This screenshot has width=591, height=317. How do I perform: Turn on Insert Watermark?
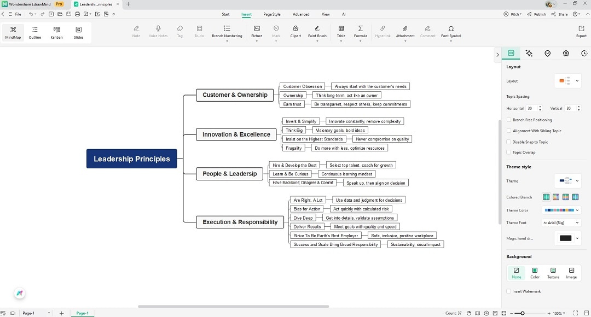click(508, 291)
